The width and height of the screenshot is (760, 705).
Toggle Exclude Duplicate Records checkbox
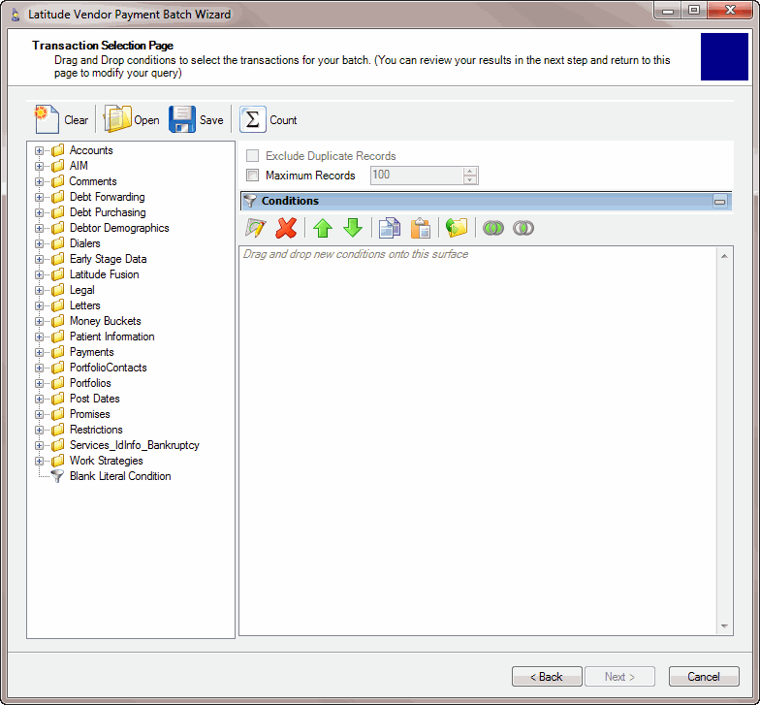[x=252, y=155]
